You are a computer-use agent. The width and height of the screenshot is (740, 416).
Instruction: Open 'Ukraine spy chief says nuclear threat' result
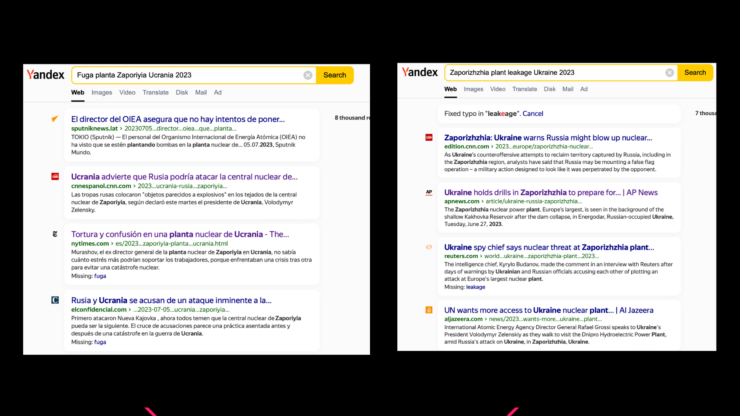click(x=549, y=247)
